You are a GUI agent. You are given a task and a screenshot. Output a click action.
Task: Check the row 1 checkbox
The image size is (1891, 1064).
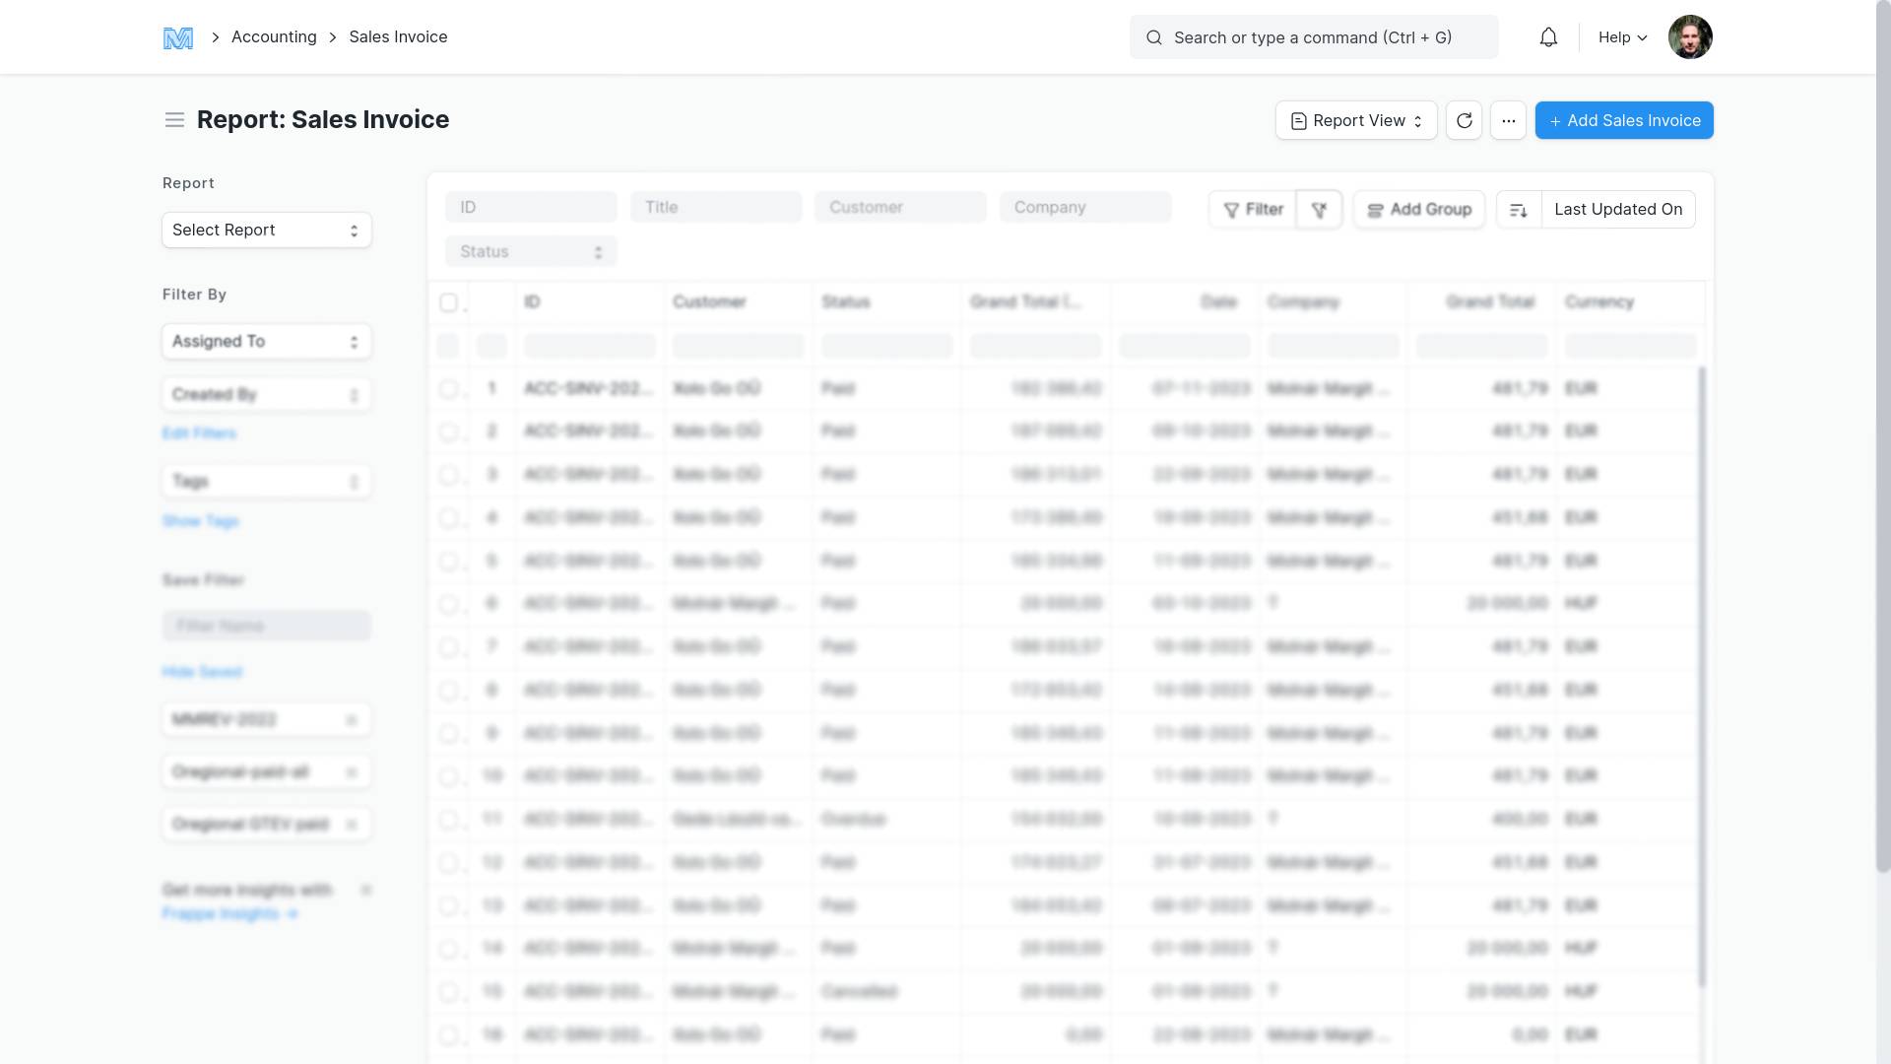point(448,388)
